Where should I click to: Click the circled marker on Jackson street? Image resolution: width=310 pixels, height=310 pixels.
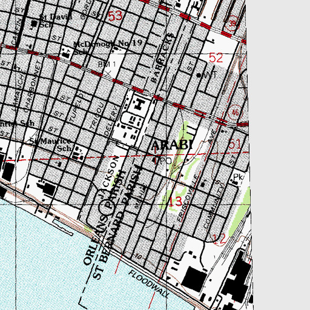click(107, 206)
